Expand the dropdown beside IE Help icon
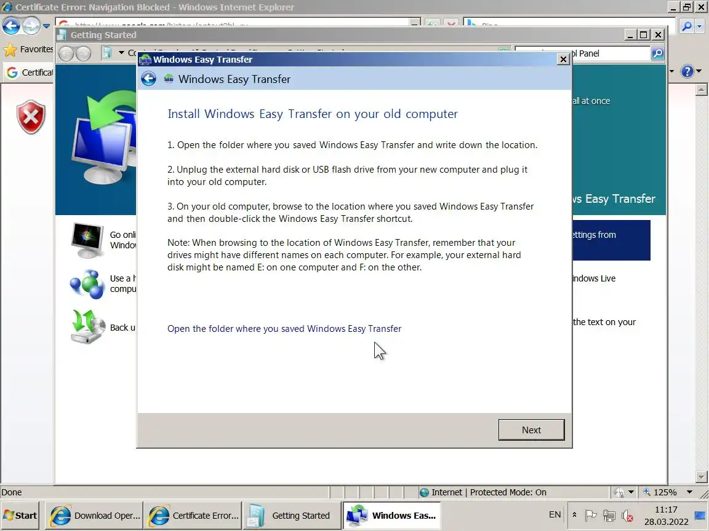Viewport: 709px width, 531px height. pyautogui.click(x=699, y=71)
